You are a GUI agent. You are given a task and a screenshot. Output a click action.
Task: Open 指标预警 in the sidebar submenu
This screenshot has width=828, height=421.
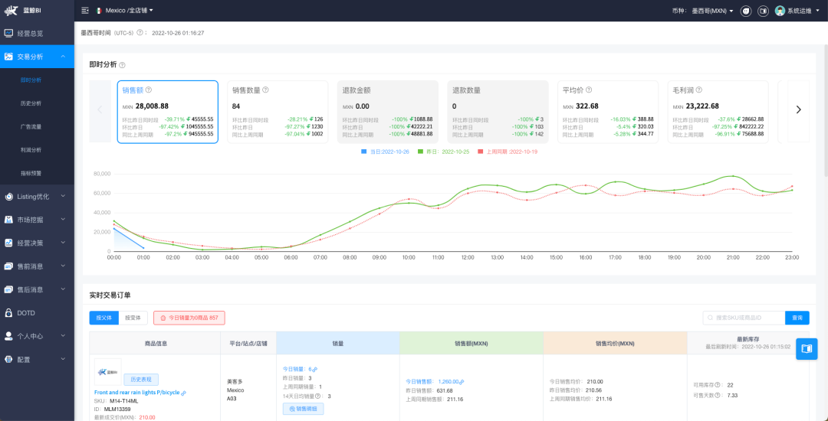(x=37, y=173)
